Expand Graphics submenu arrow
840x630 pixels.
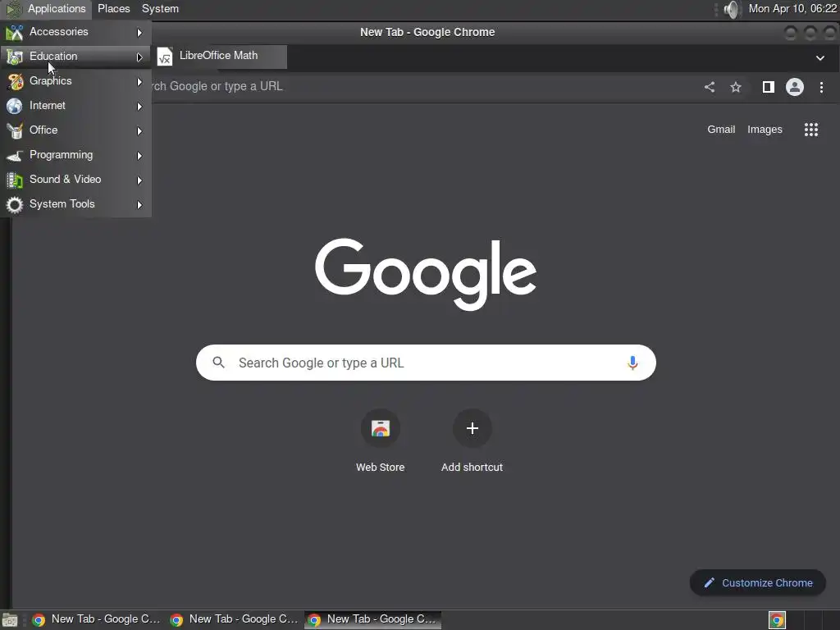click(139, 82)
